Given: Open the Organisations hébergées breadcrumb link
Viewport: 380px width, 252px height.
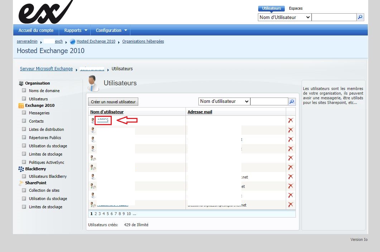Looking at the screenshot, I should pyautogui.click(x=143, y=41).
